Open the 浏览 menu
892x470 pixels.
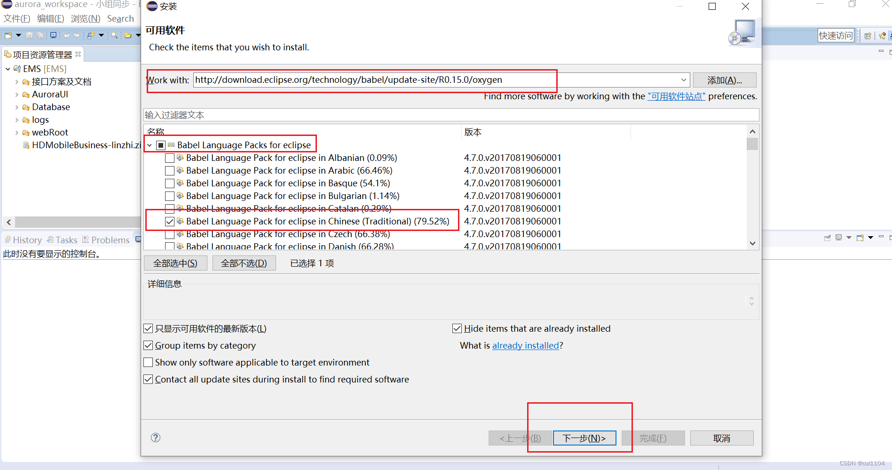tap(86, 19)
